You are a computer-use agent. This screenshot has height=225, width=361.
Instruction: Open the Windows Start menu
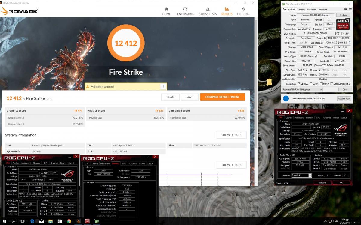pyautogui.click(x=5, y=221)
